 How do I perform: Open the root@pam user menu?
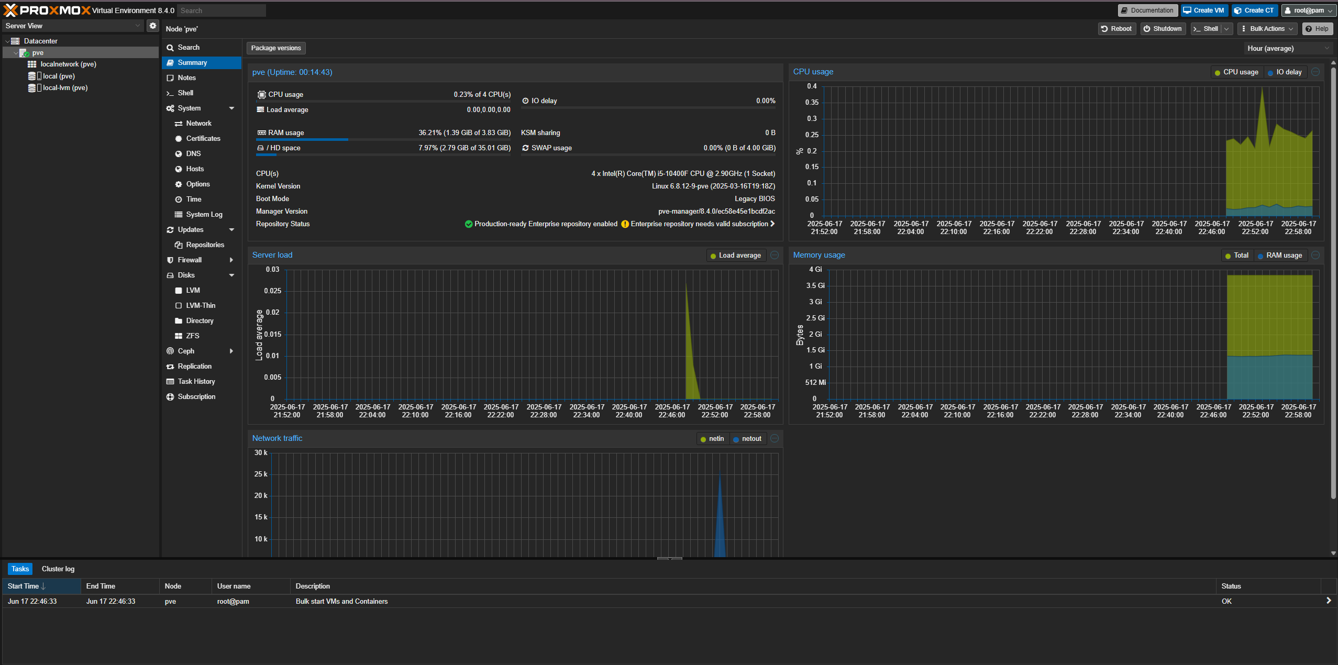click(x=1308, y=10)
